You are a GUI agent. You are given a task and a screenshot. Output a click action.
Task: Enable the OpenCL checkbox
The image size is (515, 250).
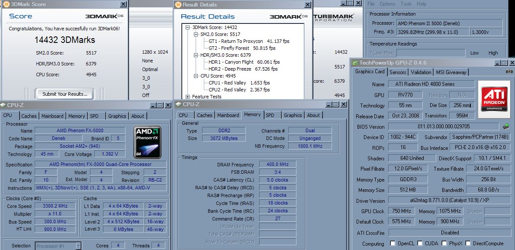pyautogui.click(x=393, y=244)
